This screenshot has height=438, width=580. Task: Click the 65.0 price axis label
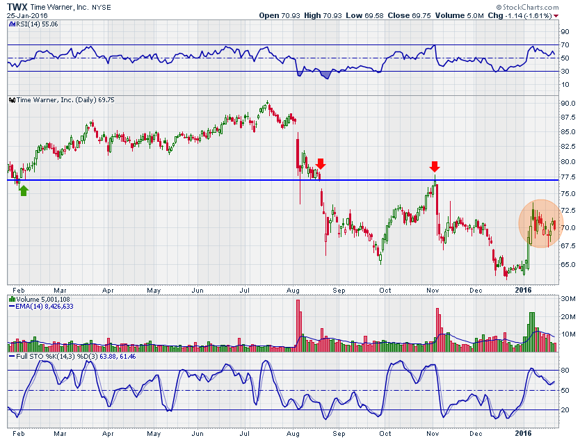(568, 264)
